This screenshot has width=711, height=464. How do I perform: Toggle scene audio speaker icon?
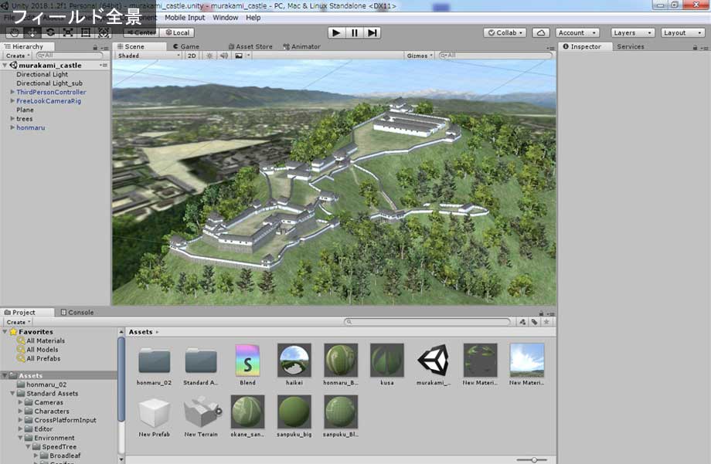(224, 56)
